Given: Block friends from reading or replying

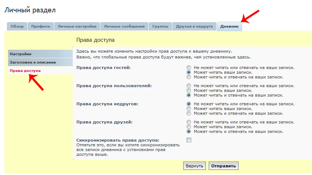Looking at the screenshot, I should tap(189, 122).
